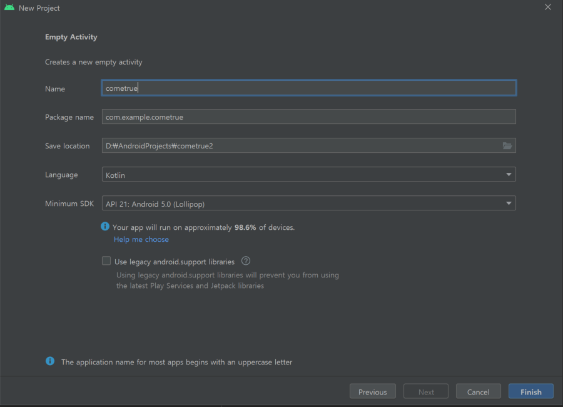Enable Use legacy android.support libraries checkbox
Viewport: 563px width, 407px height.
point(106,260)
